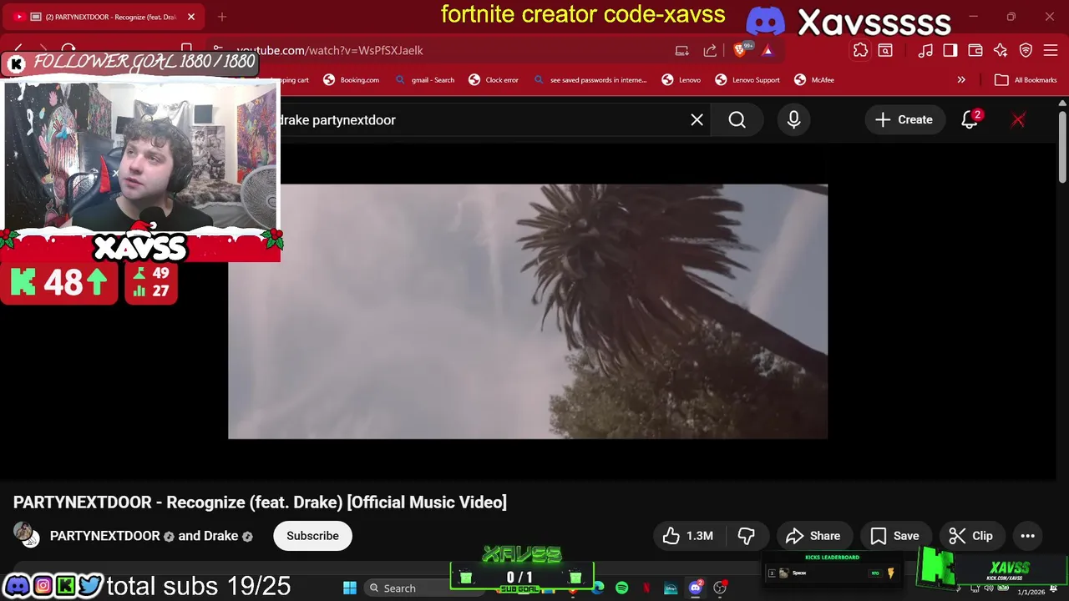Open the gmail - Search bookmark
Screen dimensions: 1069x601
[424, 80]
